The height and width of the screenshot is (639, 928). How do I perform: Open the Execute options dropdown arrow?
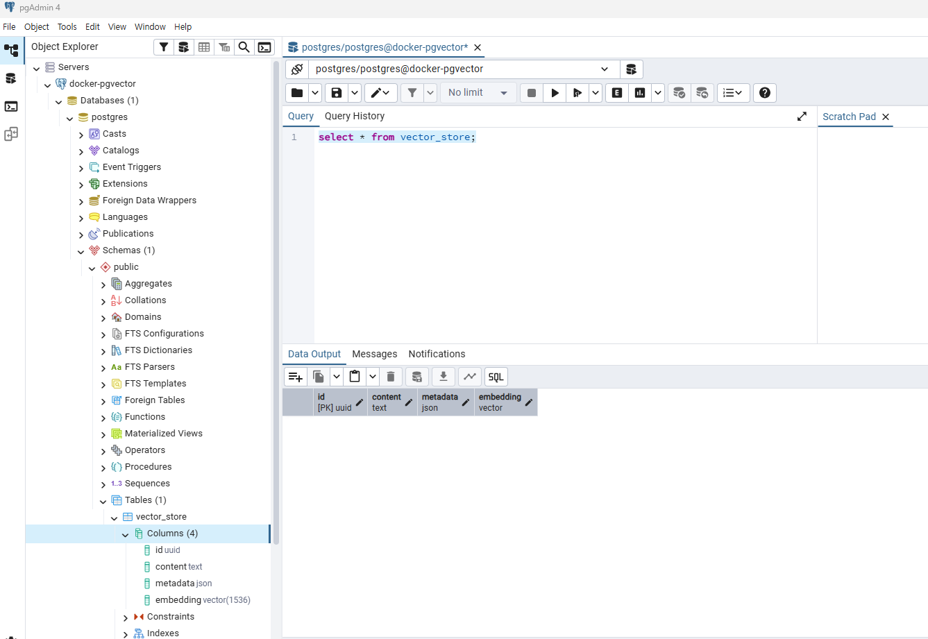pos(596,93)
